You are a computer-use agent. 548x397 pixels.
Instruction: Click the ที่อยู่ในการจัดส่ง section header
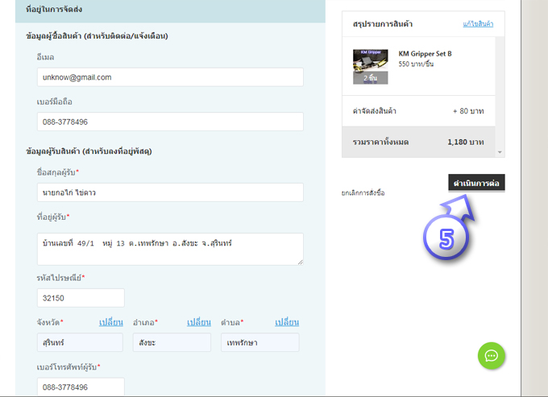pyautogui.click(x=54, y=9)
